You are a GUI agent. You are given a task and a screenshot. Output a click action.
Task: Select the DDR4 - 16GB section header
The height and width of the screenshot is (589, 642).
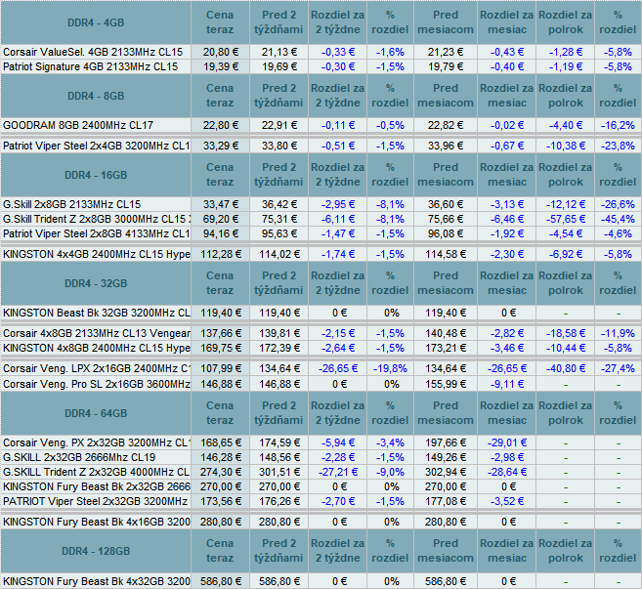click(96, 175)
